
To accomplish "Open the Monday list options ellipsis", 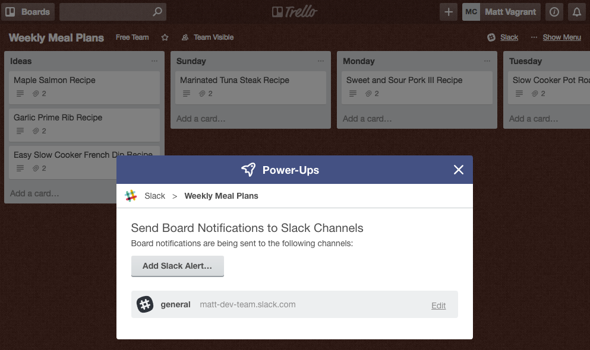I will (x=487, y=61).
